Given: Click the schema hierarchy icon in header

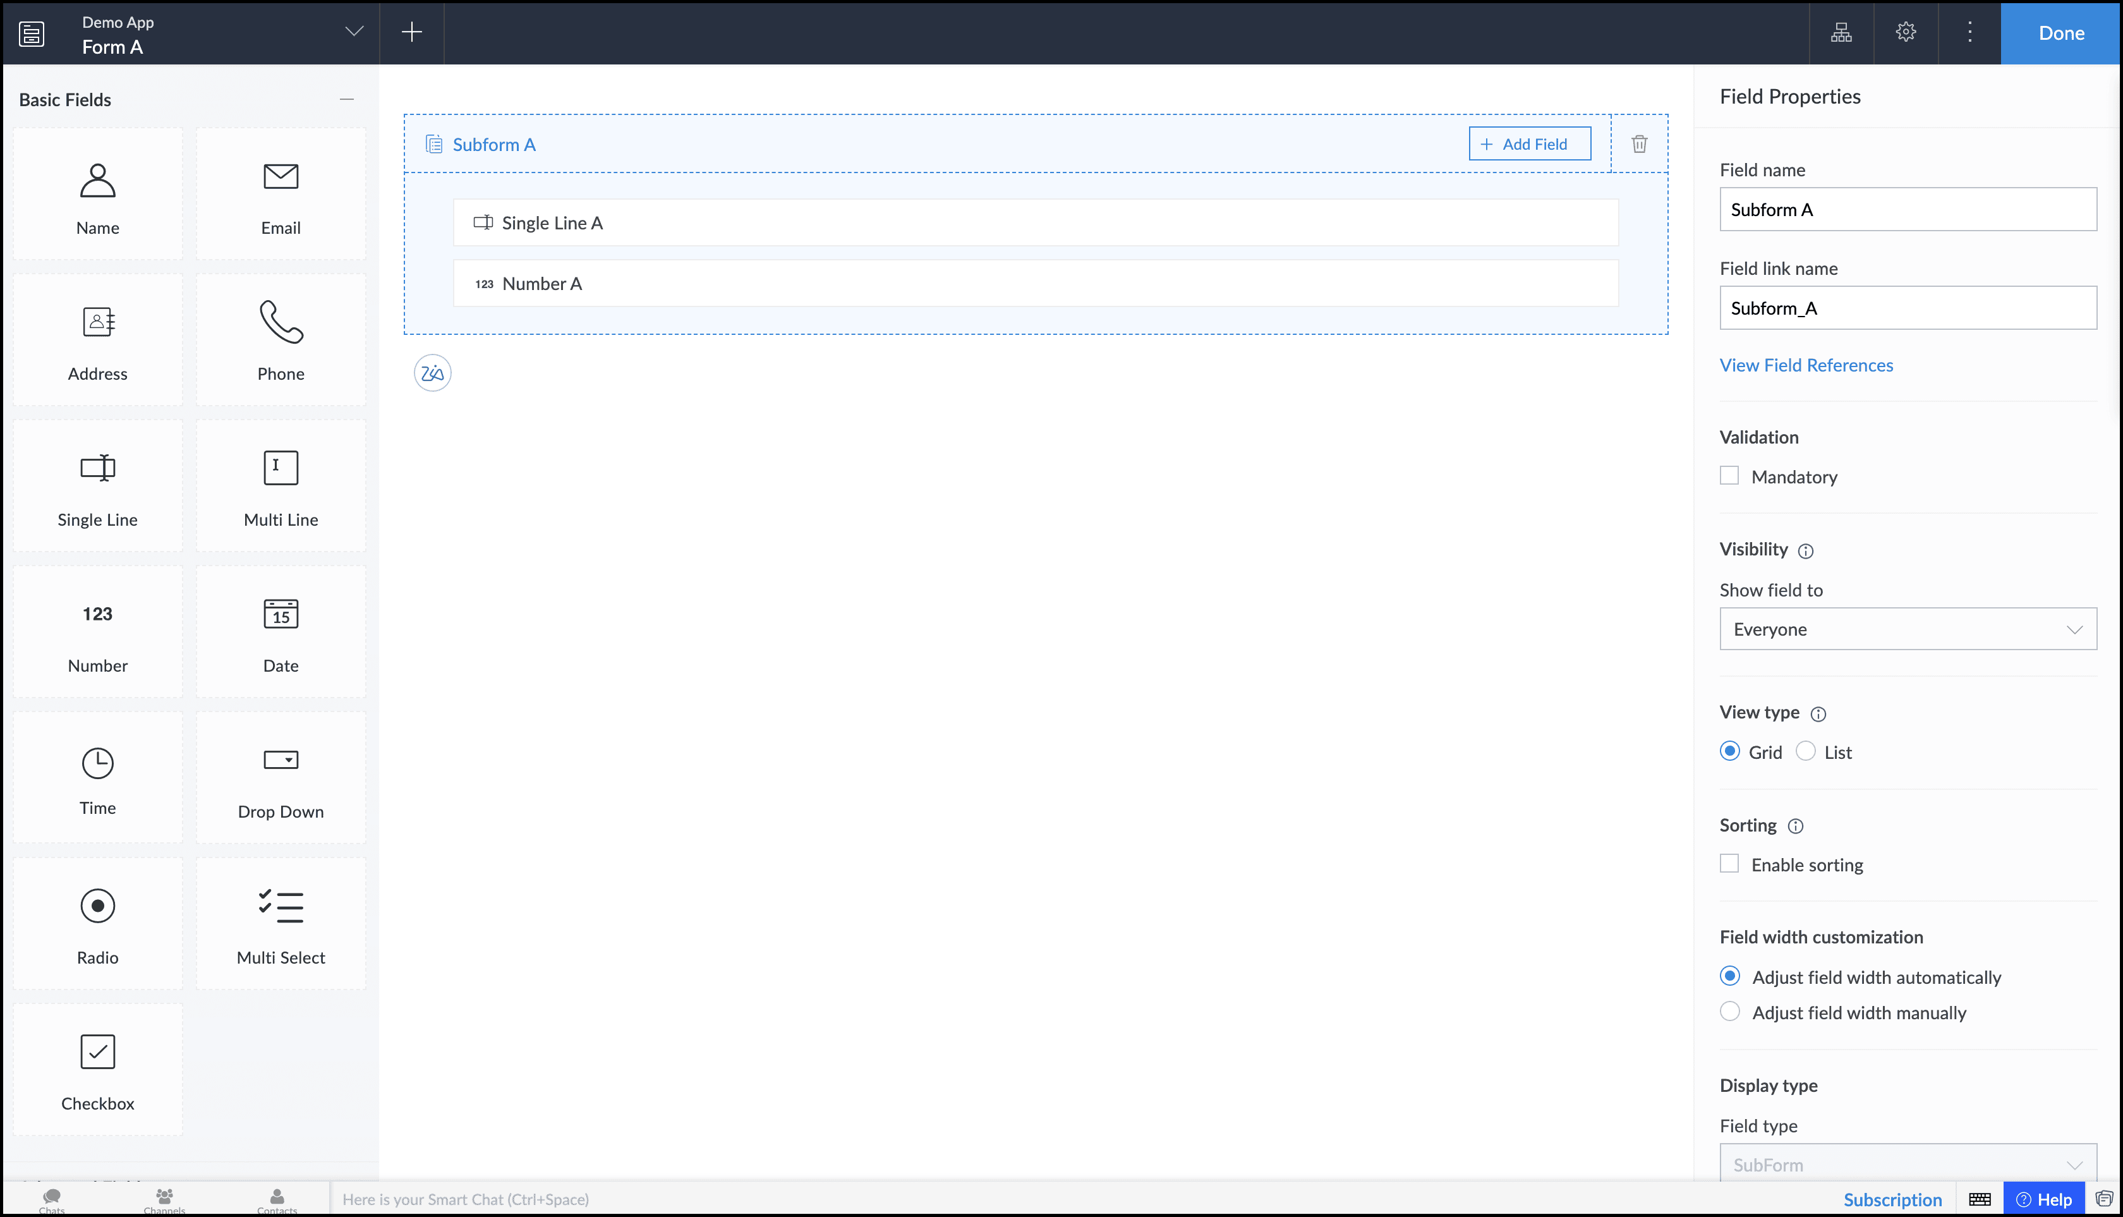Looking at the screenshot, I should coord(1841,33).
